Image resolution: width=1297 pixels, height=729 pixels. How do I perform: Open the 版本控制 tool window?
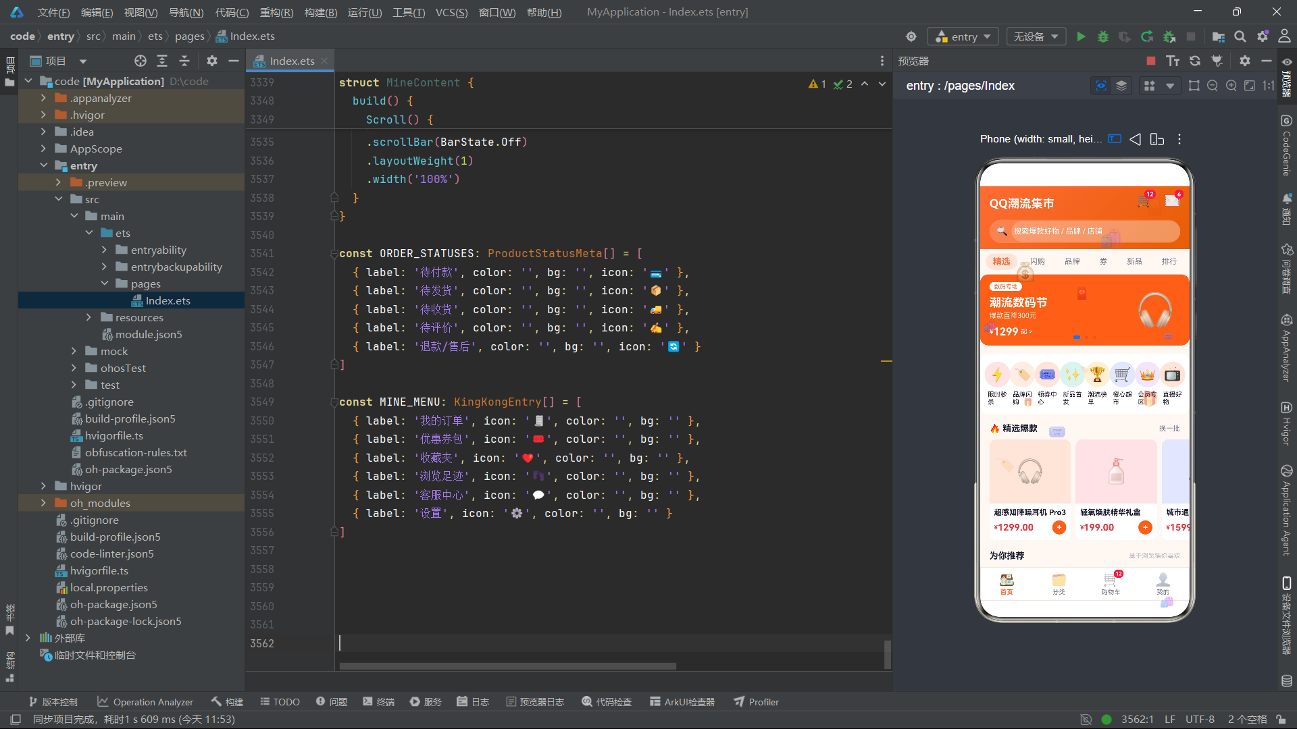[53, 702]
